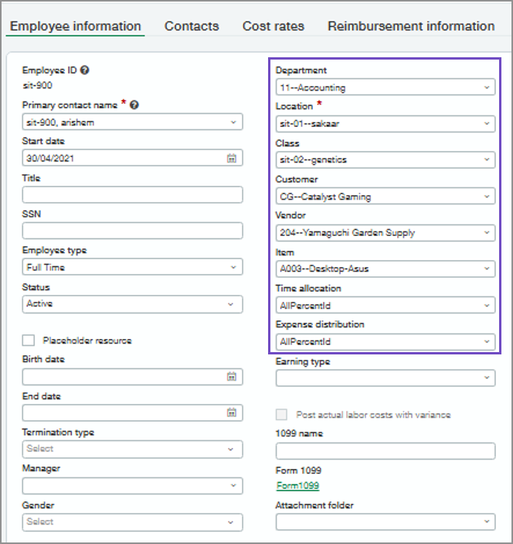
Task: Open the Start date calendar picker
Action: 231,158
